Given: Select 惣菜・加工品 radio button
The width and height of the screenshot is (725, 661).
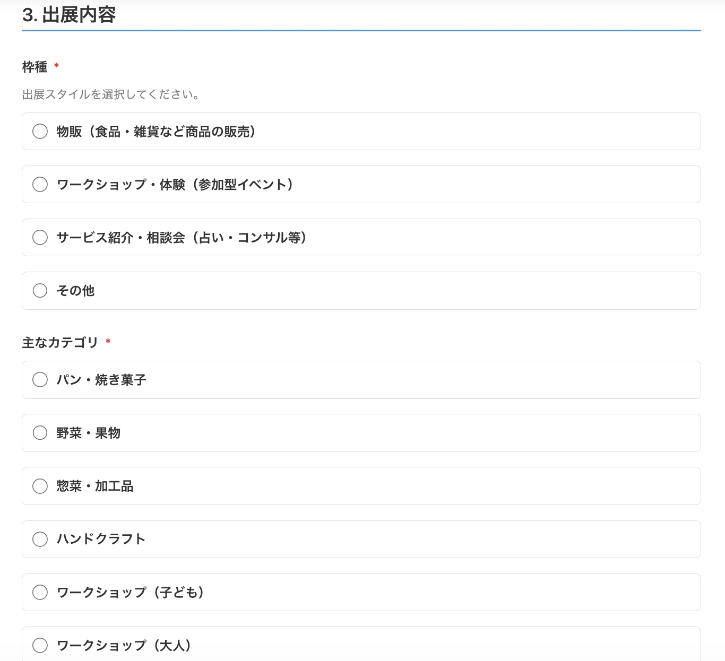Looking at the screenshot, I should [x=40, y=486].
